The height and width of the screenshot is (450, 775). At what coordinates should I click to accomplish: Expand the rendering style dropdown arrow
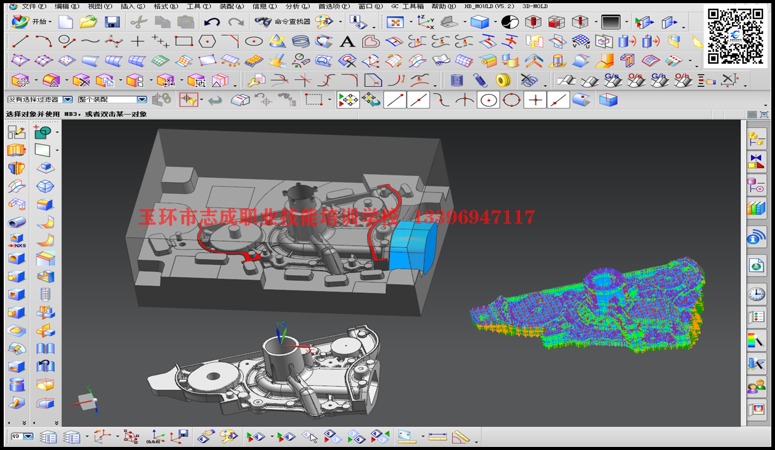495,22
